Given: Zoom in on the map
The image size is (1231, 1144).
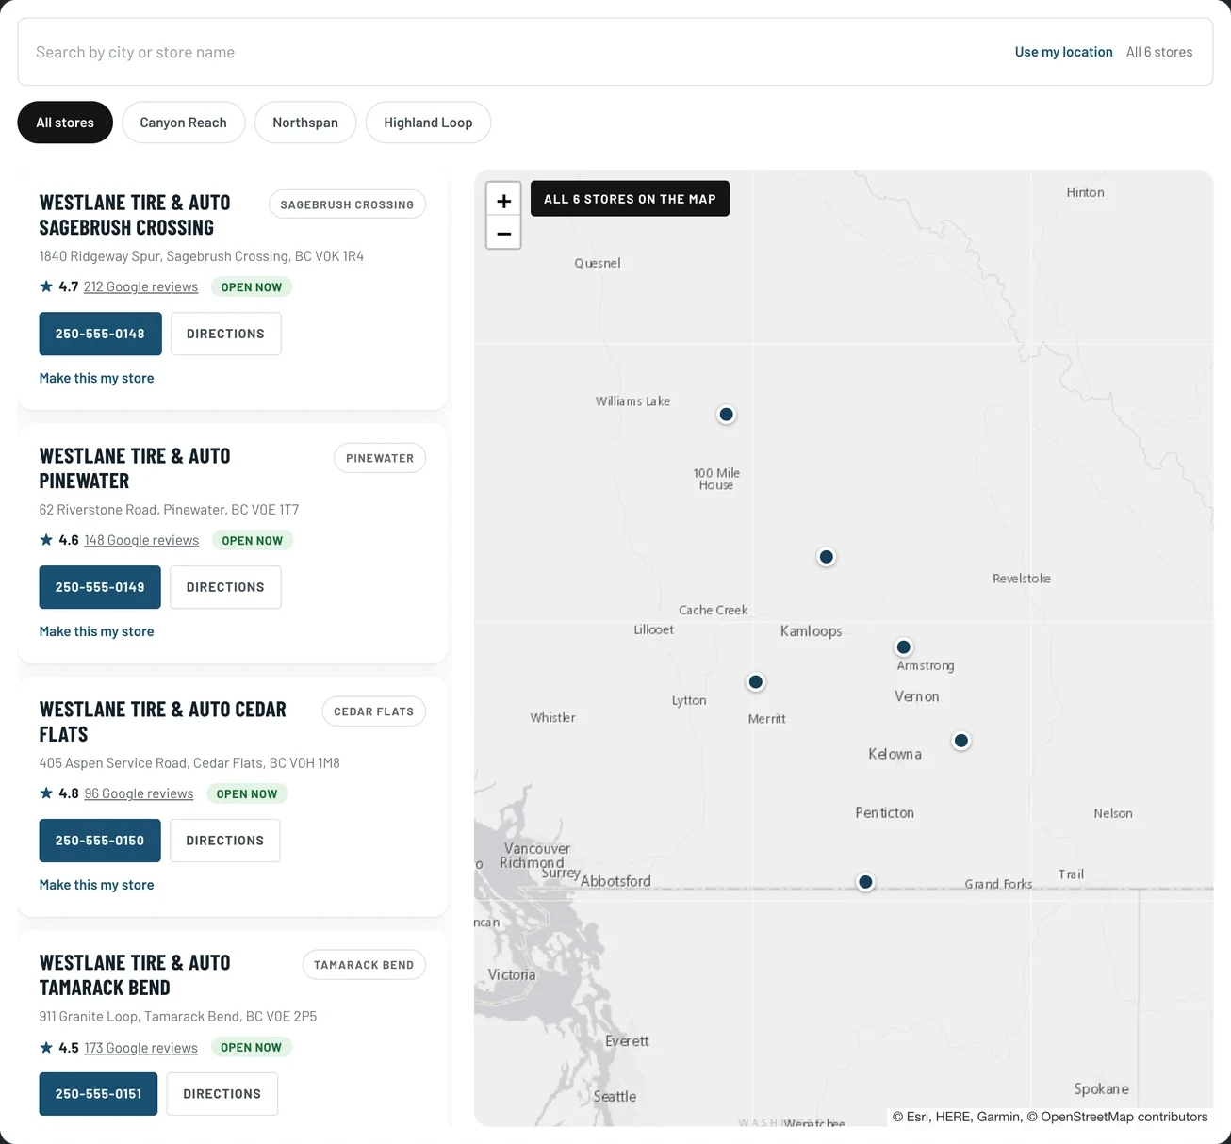Looking at the screenshot, I should 503,200.
